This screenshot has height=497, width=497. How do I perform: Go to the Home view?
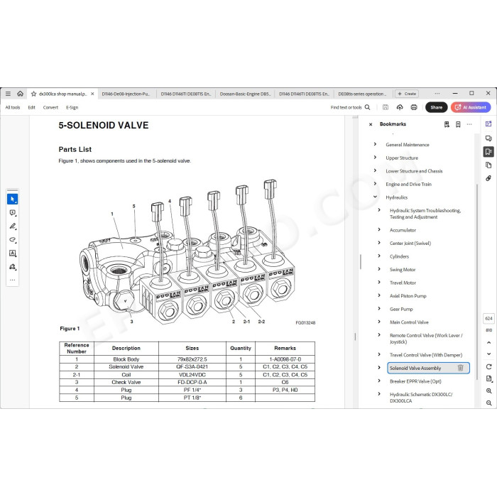click(21, 94)
